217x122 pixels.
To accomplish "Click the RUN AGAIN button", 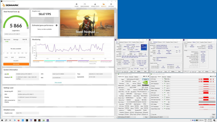I will [x=16, y=64].
